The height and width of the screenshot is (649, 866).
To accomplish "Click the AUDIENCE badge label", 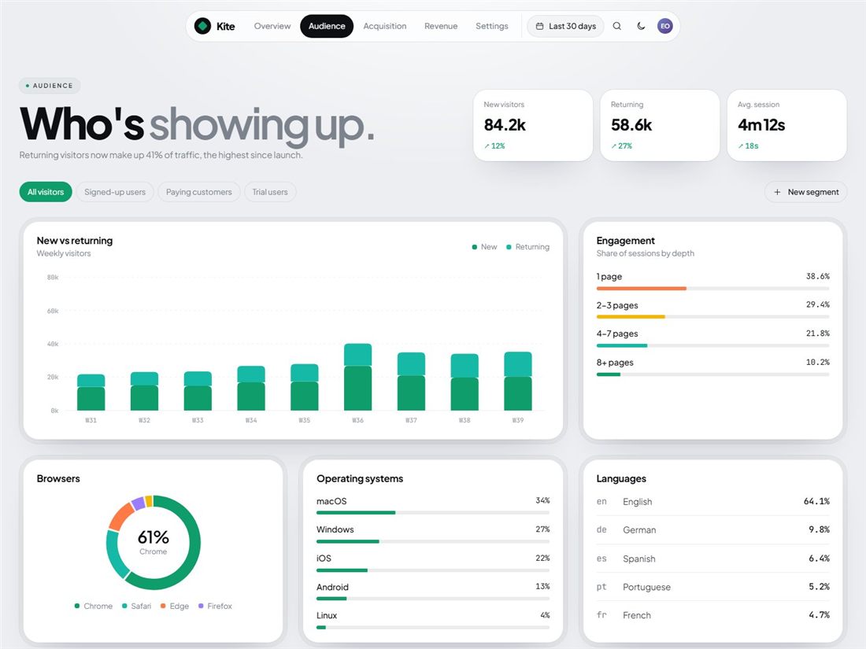I will tap(50, 86).
